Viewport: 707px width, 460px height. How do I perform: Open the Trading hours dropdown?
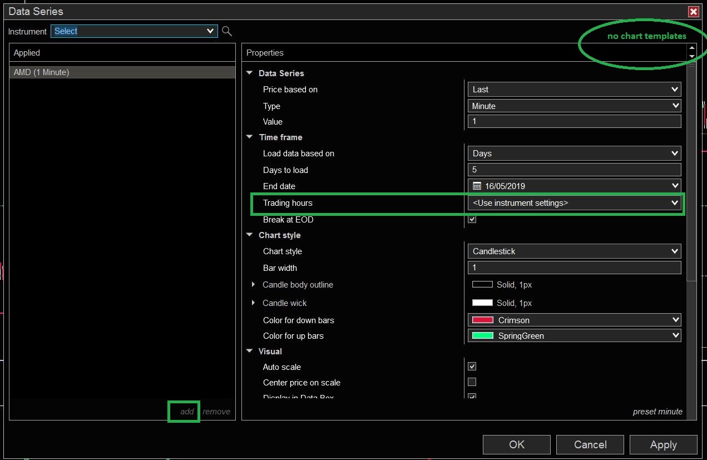point(574,203)
